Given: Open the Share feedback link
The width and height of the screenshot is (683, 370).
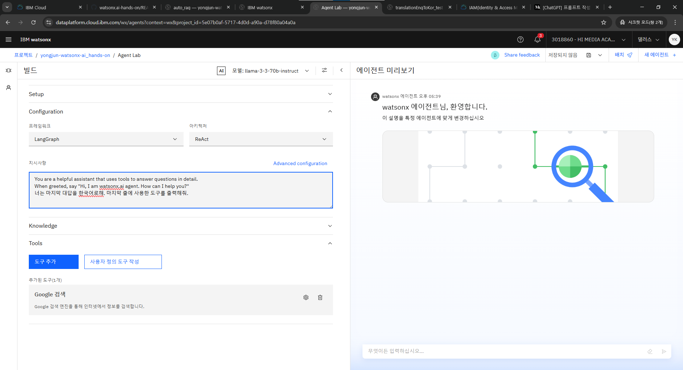Looking at the screenshot, I should [x=522, y=55].
